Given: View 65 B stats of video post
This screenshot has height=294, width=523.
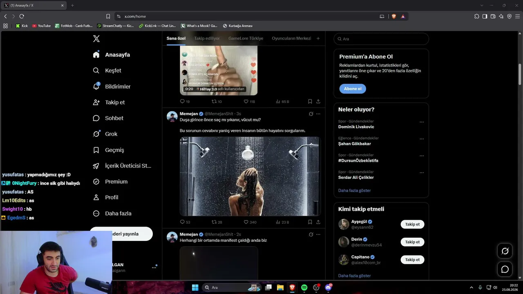Looking at the screenshot, I should tap(282, 101).
